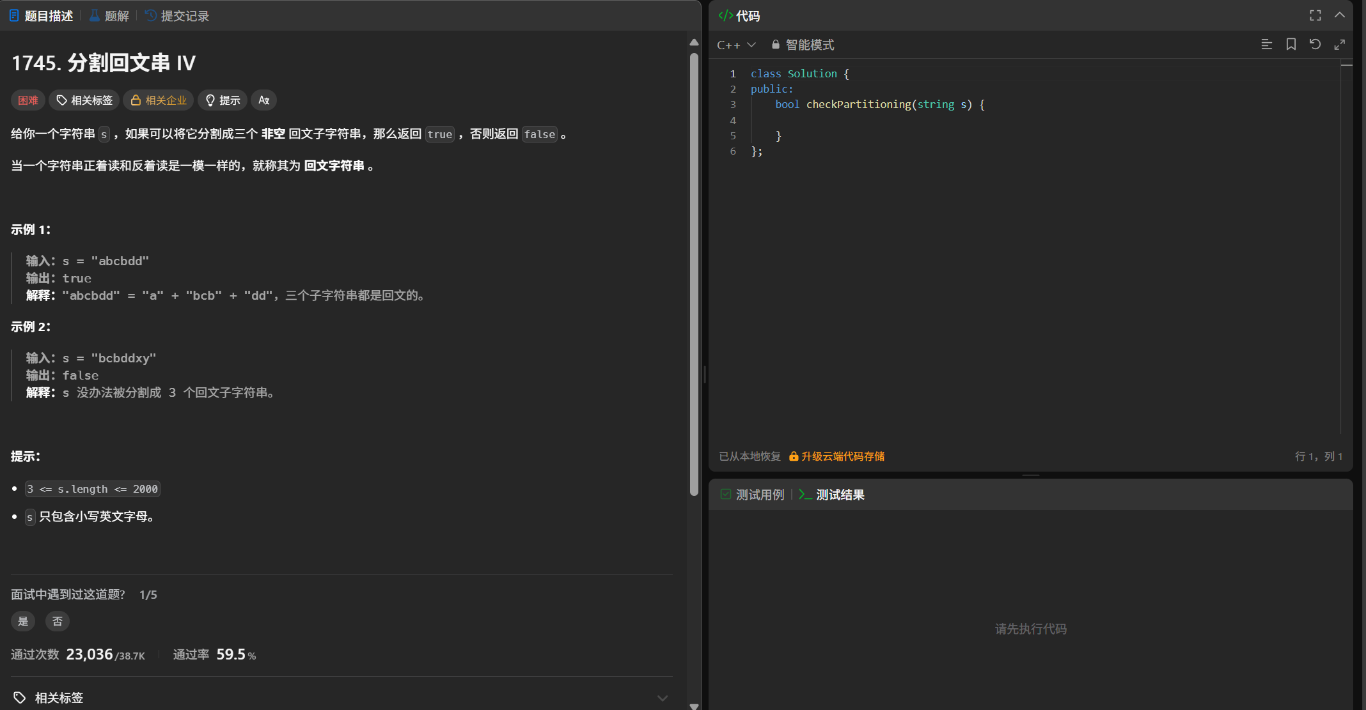This screenshot has height=710, width=1366.
Task: Open the 提交记录 submissions tab
Action: click(177, 16)
